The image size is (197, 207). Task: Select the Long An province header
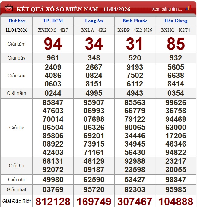pyautogui.click(x=94, y=21)
